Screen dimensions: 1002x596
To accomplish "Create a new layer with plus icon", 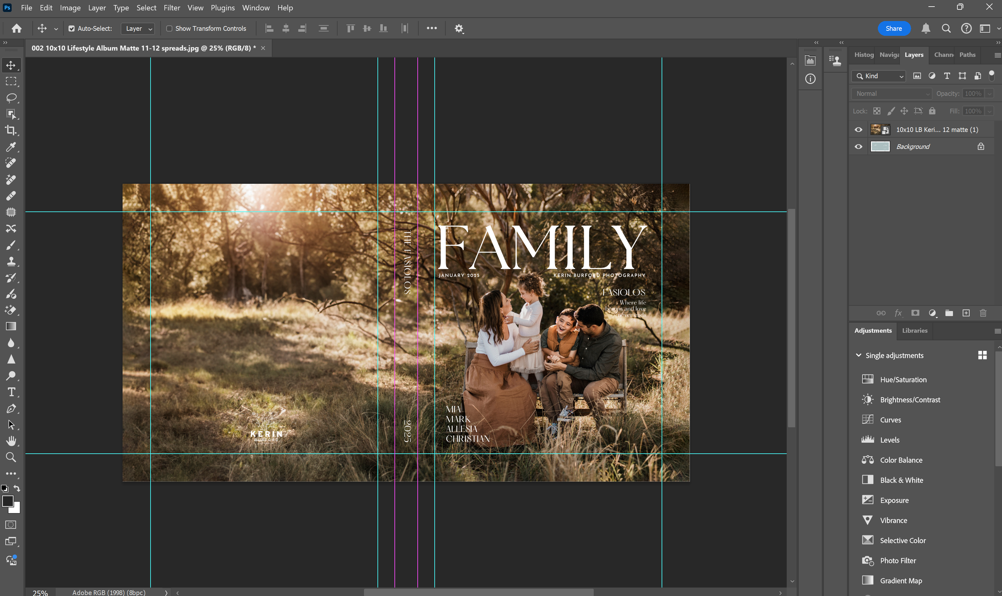I will pos(966,313).
